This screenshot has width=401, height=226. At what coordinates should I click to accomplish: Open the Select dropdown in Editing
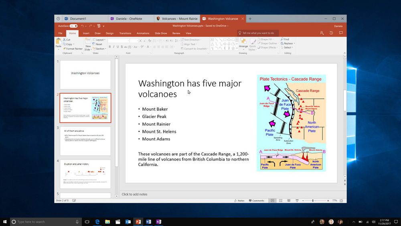(x=289, y=47)
